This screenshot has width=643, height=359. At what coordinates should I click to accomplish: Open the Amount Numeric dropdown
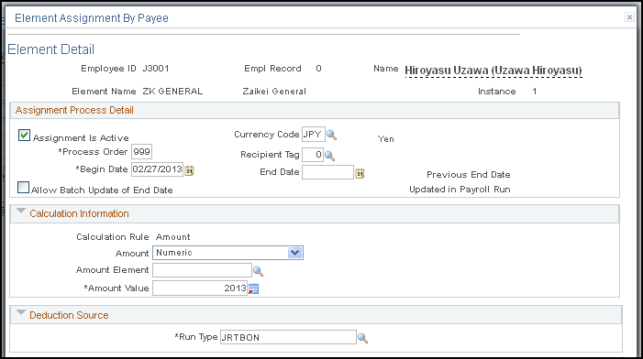click(x=227, y=253)
